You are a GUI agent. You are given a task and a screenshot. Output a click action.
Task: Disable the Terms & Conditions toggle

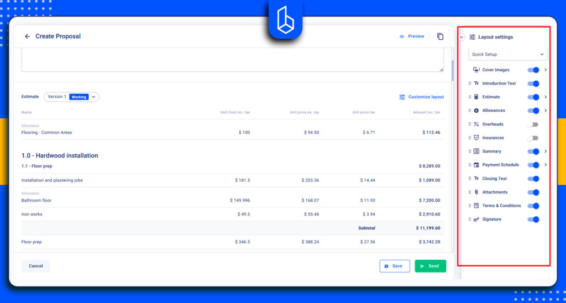point(533,206)
